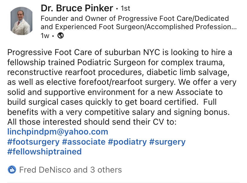247x183 pixels.
Task: Click the 1w post timestamp
Action: (x=45, y=36)
